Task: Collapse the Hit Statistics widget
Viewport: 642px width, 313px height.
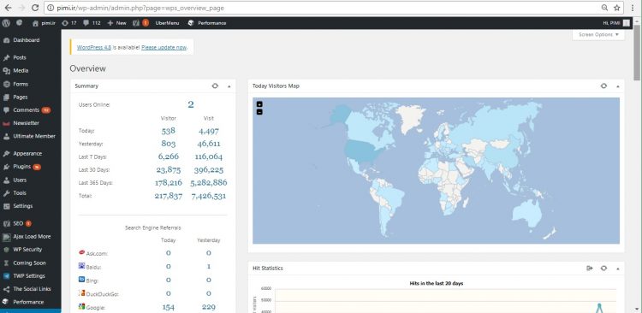Action: (617, 269)
